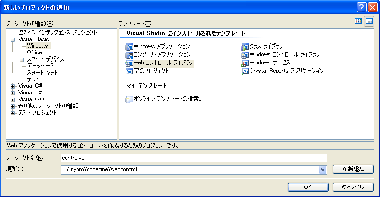Choose the コンソール アプリケーション template label
The width and height of the screenshot is (380, 197).
[x=162, y=54]
